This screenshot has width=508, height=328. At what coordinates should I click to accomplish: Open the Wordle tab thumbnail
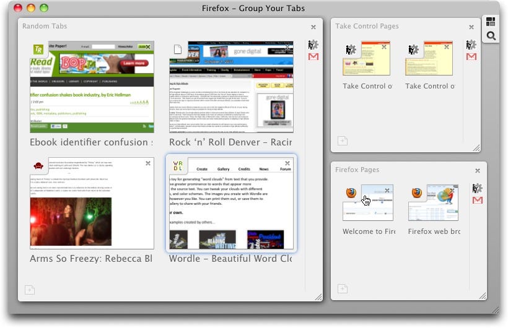231,204
